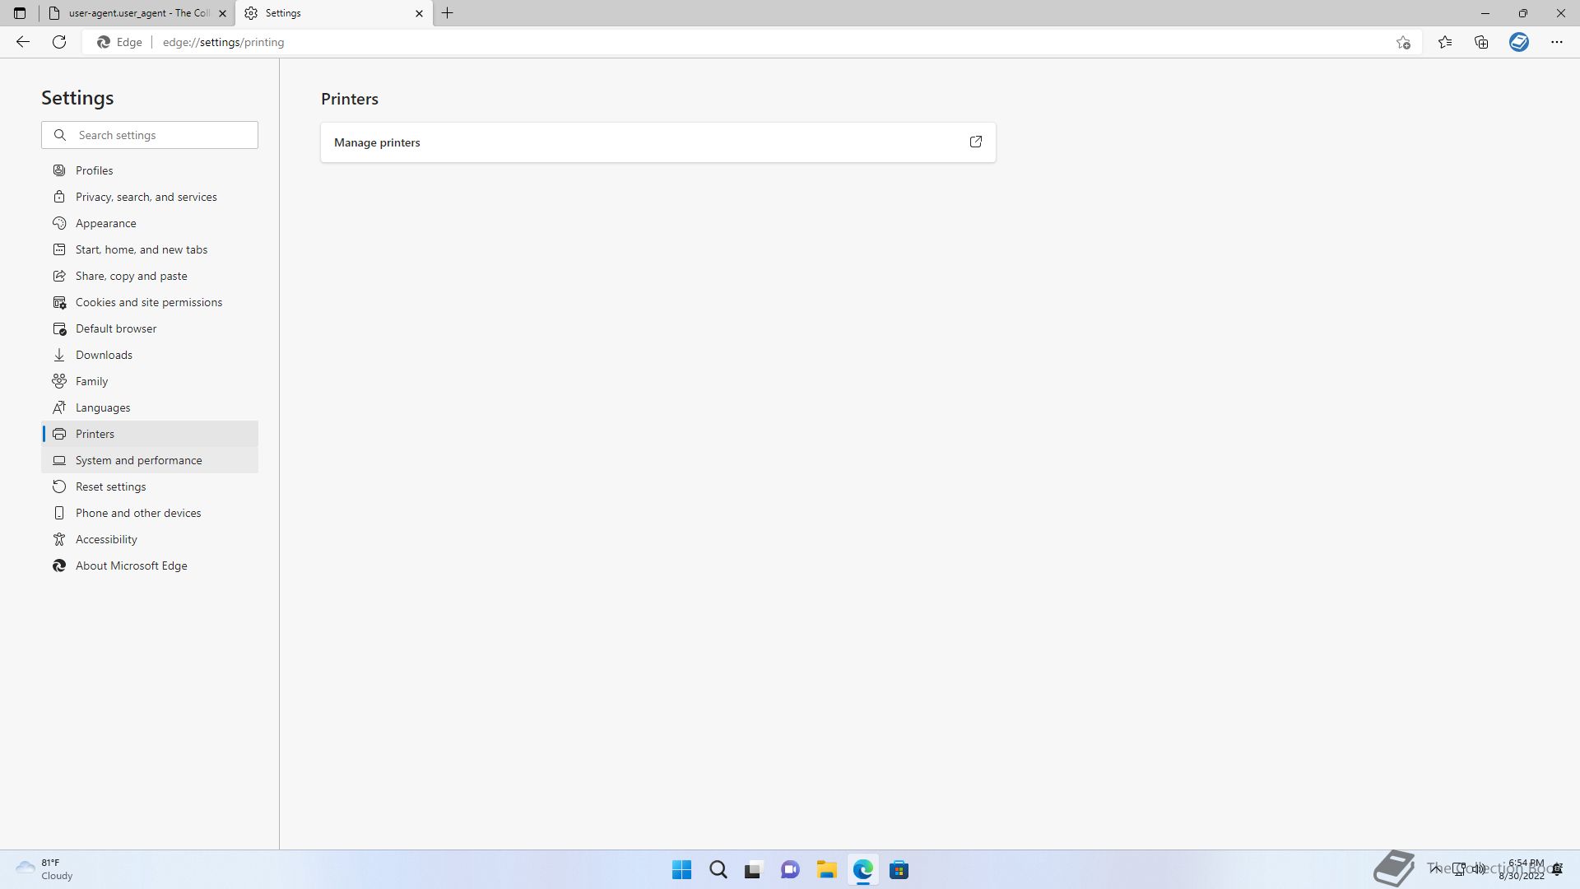Open taskbar Search icon

pos(718,870)
